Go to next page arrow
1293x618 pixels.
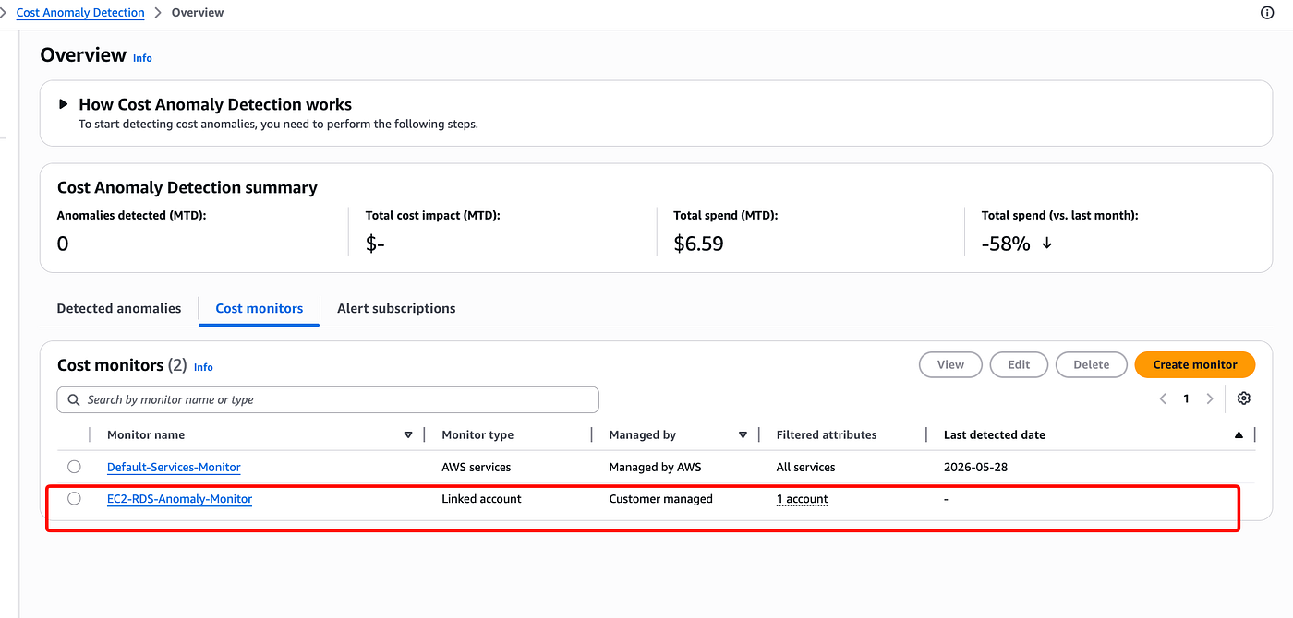pos(1210,399)
